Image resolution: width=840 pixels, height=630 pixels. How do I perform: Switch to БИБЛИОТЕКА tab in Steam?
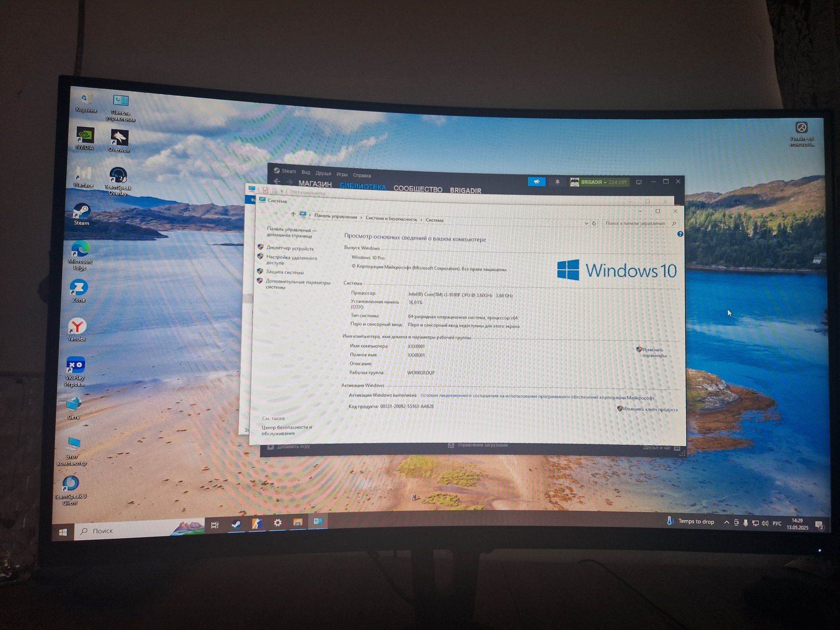[363, 186]
